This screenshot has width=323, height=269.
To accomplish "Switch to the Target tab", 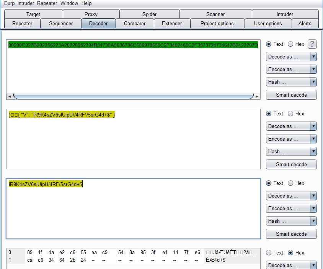I will pyautogui.click(x=33, y=14).
